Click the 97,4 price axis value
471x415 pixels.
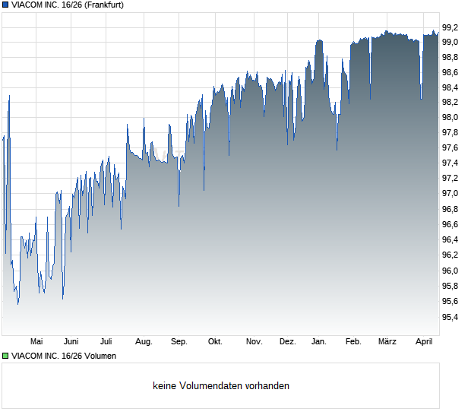pyautogui.click(x=450, y=163)
